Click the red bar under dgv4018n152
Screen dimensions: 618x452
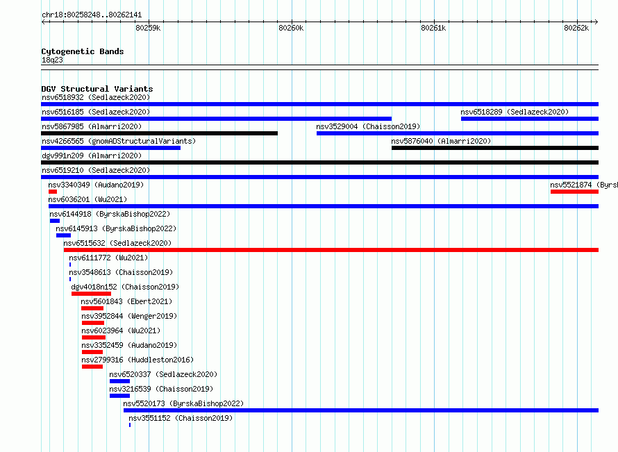click(92, 294)
